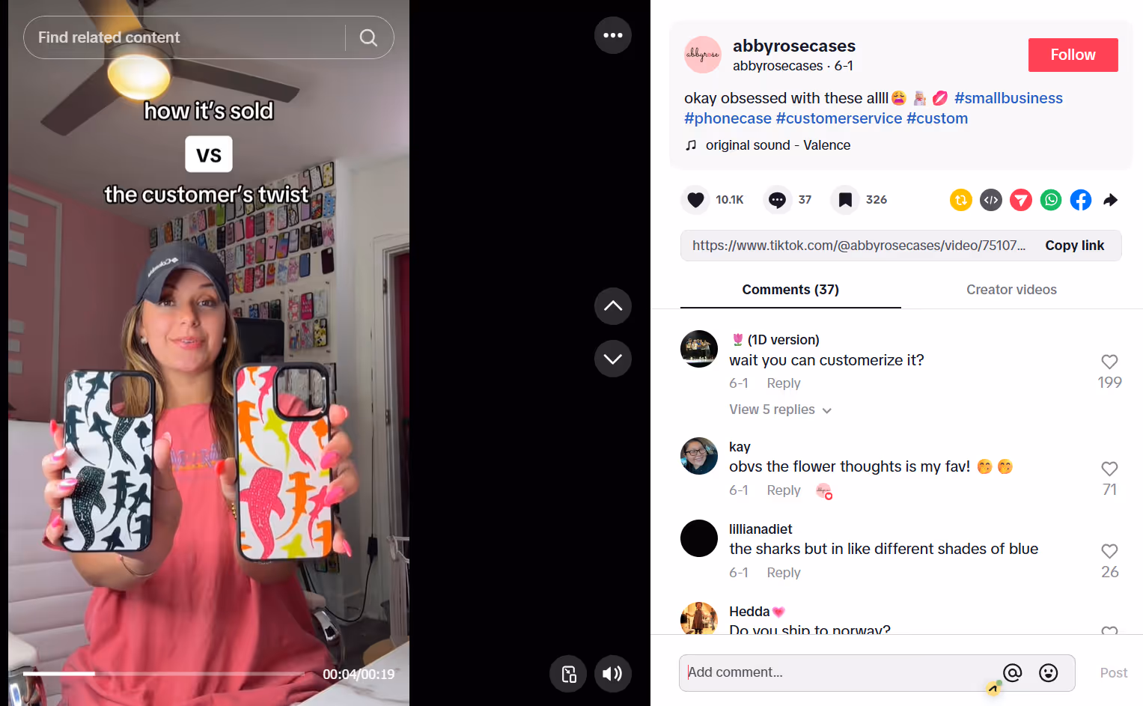Mention someone with the @ icon
1143x706 pixels.
pos(1013,673)
